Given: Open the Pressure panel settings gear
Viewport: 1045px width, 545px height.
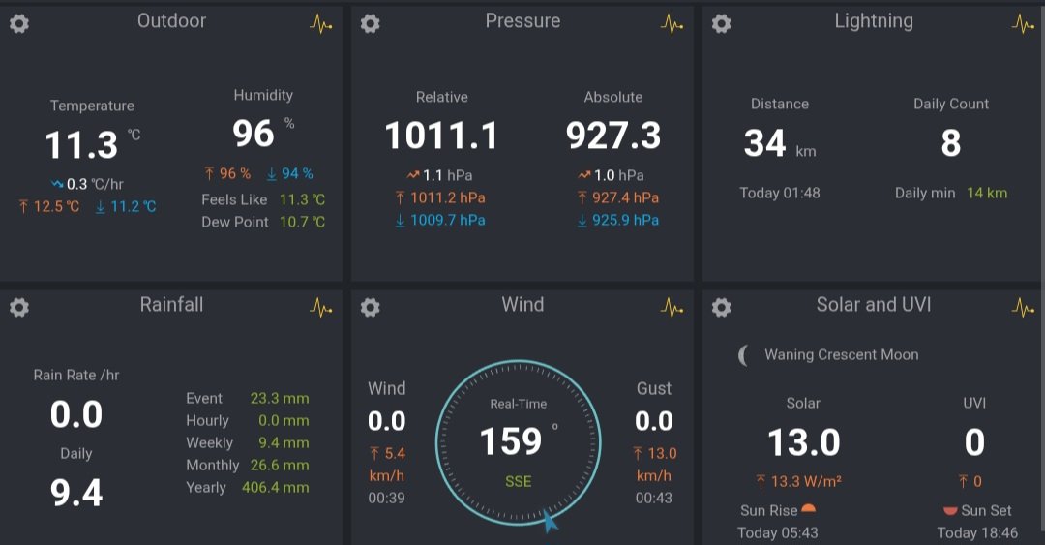Looking at the screenshot, I should 370,24.
